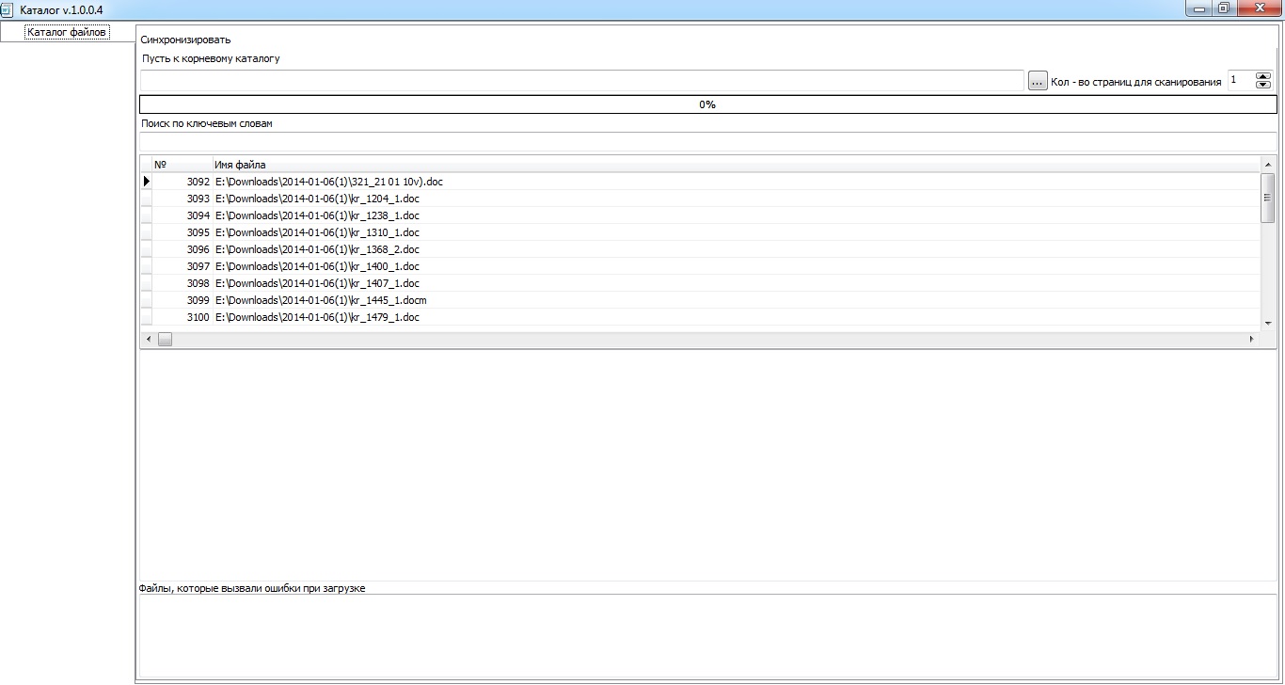Click vertical scrollbar down arrow of file table
This screenshot has width=1285, height=685.
point(1268,323)
